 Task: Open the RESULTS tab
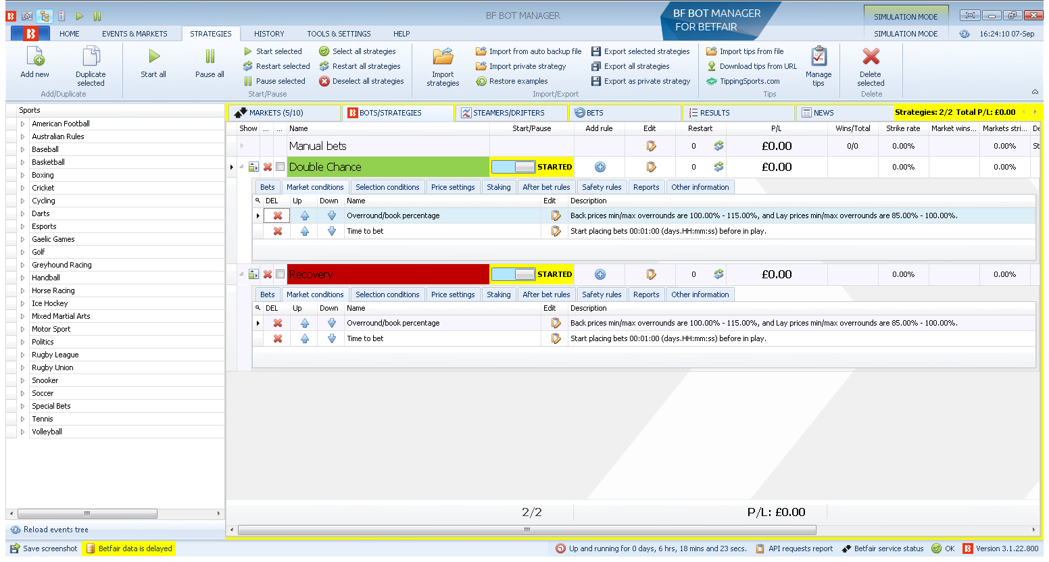738,113
